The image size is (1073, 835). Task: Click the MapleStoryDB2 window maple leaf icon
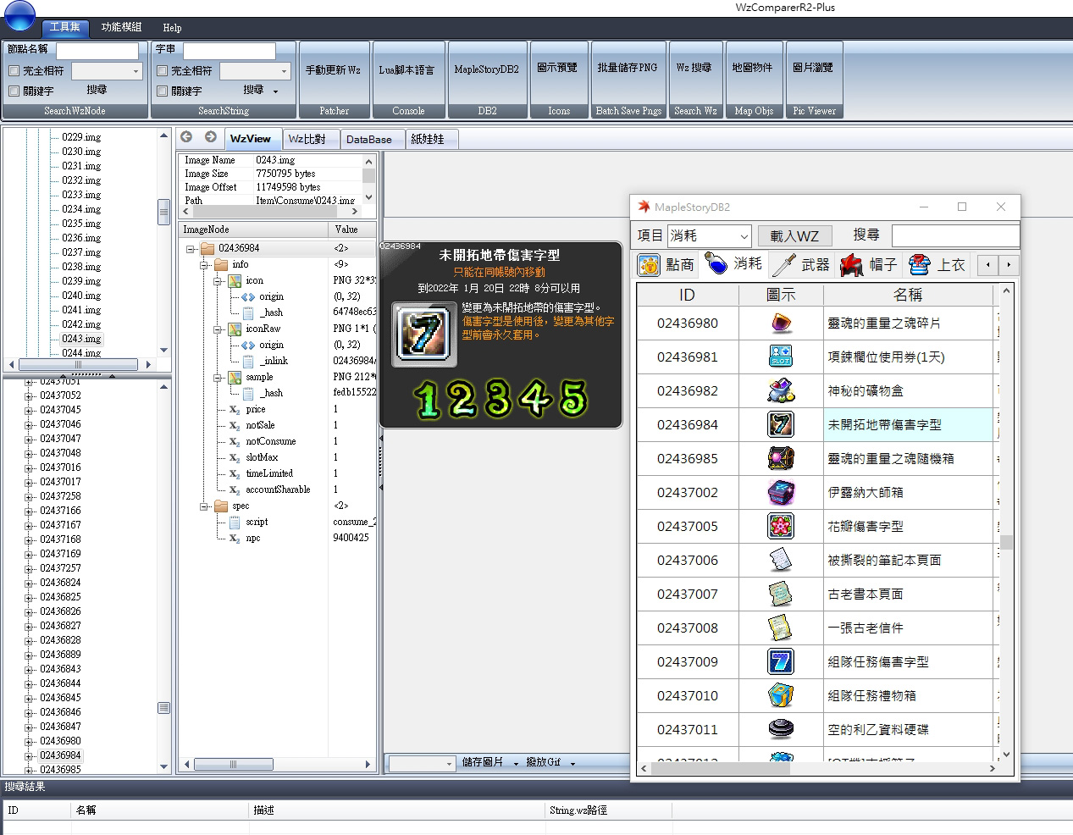tap(644, 207)
